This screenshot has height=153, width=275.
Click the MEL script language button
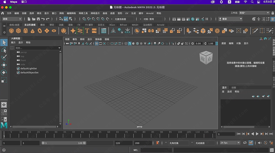pos(136,150)
